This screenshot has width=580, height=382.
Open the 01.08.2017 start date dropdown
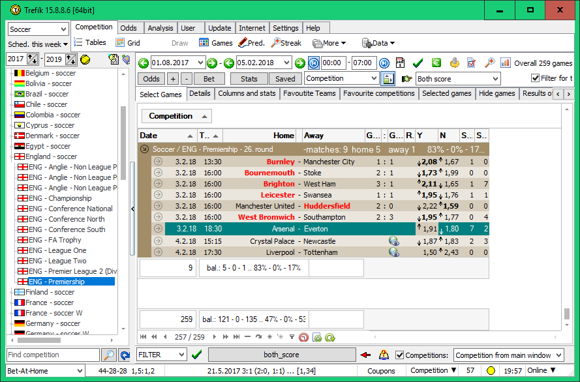(x=200, y=63)
